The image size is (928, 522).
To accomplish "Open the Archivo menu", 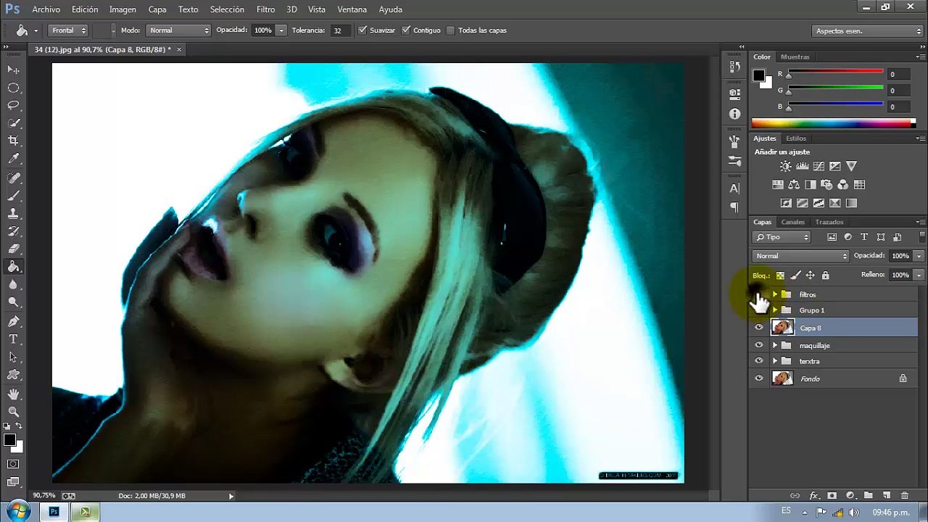I will click(46, 9).
